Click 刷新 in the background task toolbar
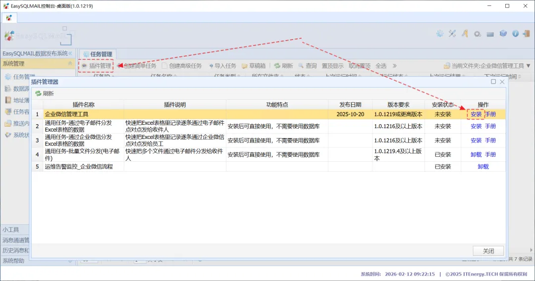This screenshot has width=535, height=281. (x=283, y=66)
